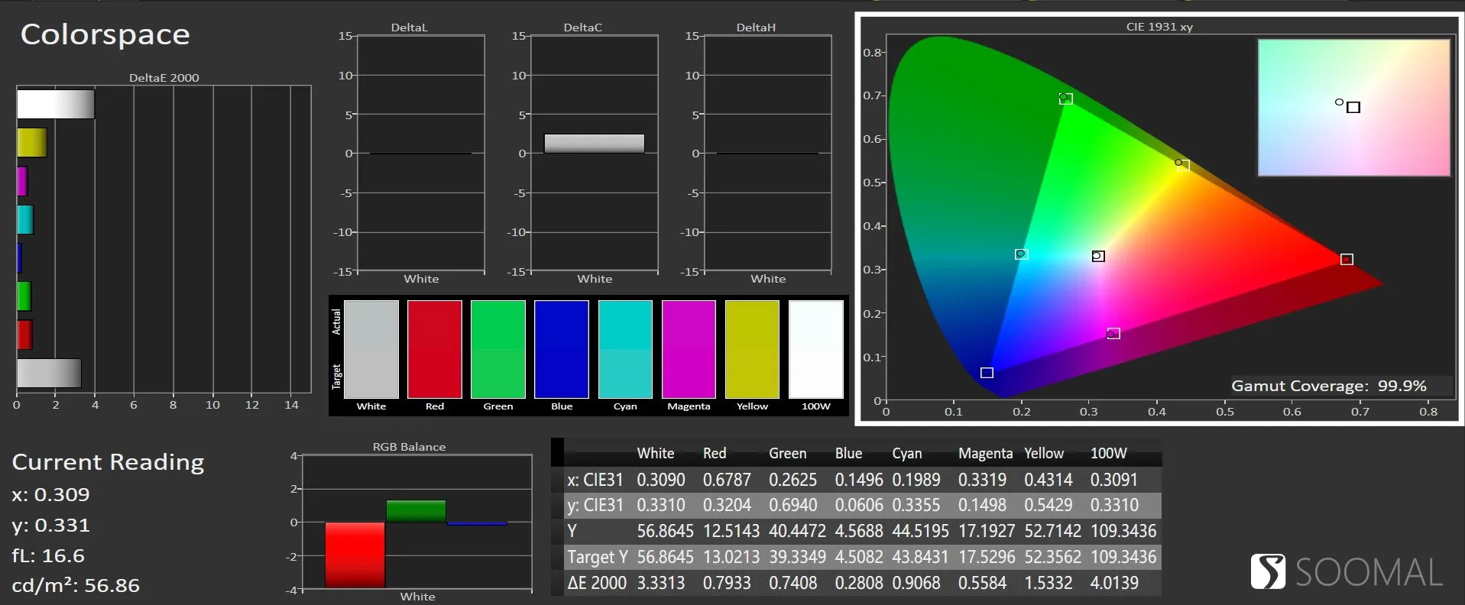This screenshot has width=1465, height=605.
Task: Click the red primary marker on CIE diagram
Action: pos(1347,260)
